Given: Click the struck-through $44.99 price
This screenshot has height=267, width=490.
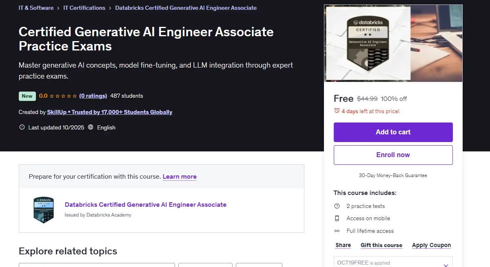Looking at the screenshot, I should point(367,98).
